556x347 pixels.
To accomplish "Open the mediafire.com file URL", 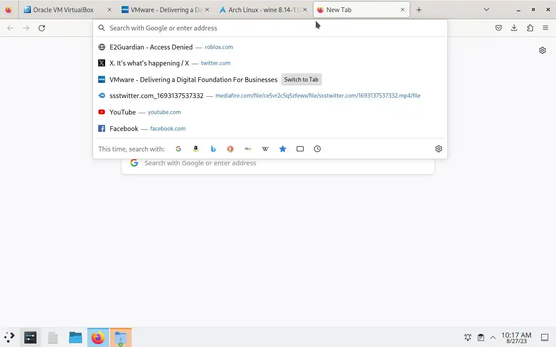I will pyautogui.click(x=318, y=95).
